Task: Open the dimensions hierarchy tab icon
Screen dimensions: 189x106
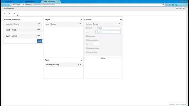Action: [9, 14]
